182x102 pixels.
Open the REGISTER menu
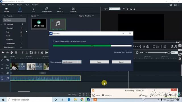pos(35,5)
